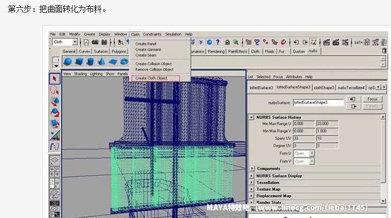Click the question mark help icon
The image size is (391, 218).
tap(218, 42)
